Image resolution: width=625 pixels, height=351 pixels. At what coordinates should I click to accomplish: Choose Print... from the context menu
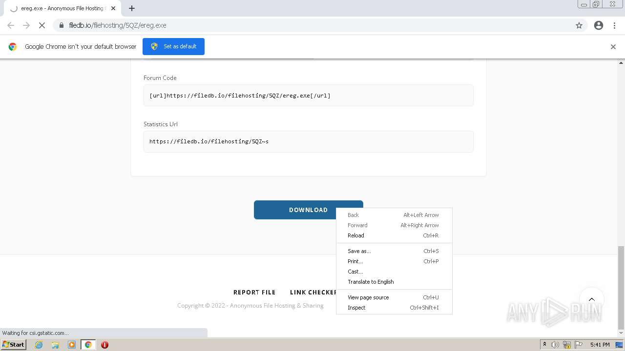tap(394, 261)
